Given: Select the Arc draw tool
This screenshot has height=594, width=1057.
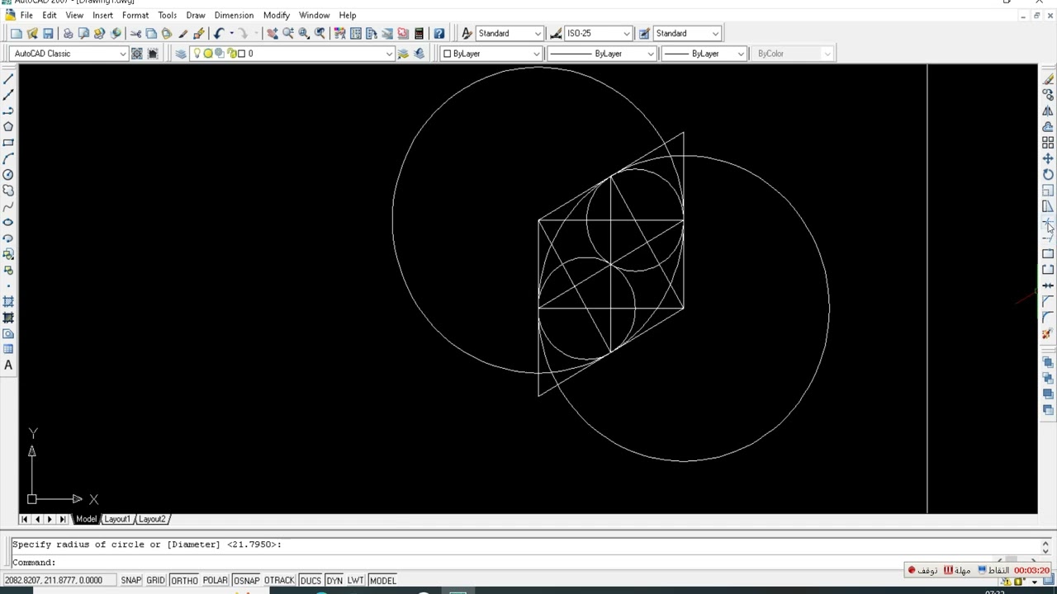Looking at the screenshot, I should 8,158.
